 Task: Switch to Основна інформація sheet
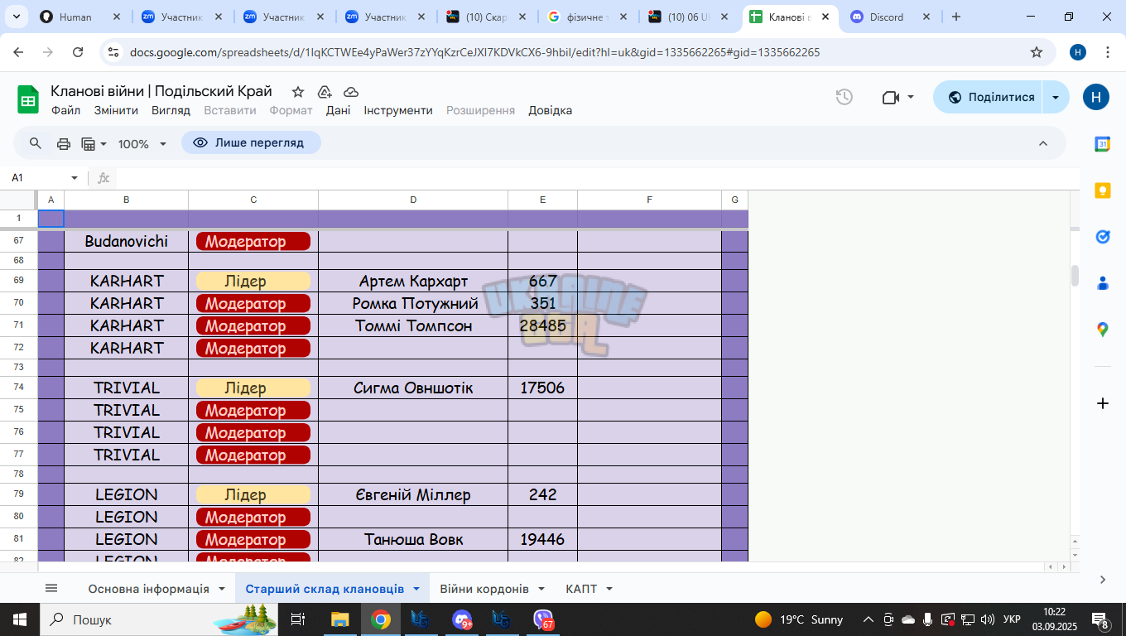coord(149,589)
